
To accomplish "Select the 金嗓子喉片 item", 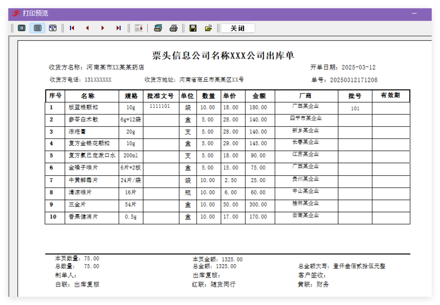I will tap(83, 168).
